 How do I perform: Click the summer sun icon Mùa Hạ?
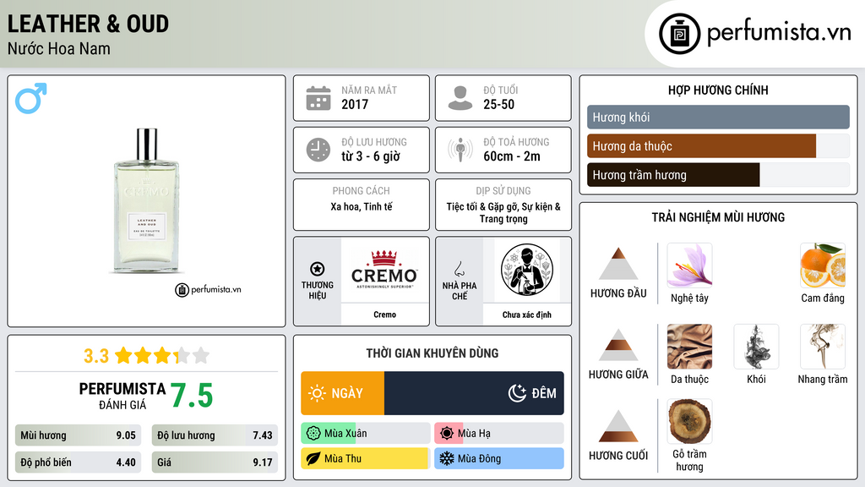(x=447, y=434)
